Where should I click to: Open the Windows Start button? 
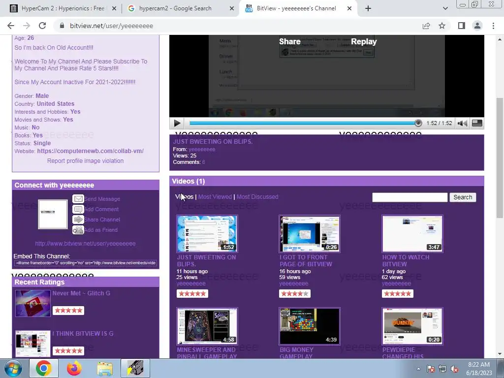(13, 368)
